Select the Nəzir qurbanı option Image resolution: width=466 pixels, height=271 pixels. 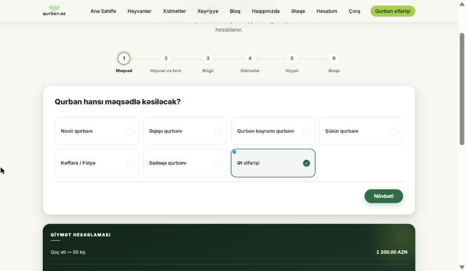[97, 131]
